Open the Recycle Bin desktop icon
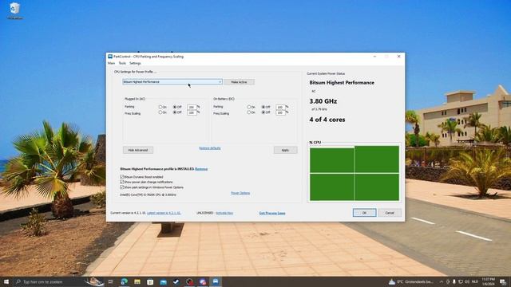This screenshot has height=287, width=511. coord(14,10)
